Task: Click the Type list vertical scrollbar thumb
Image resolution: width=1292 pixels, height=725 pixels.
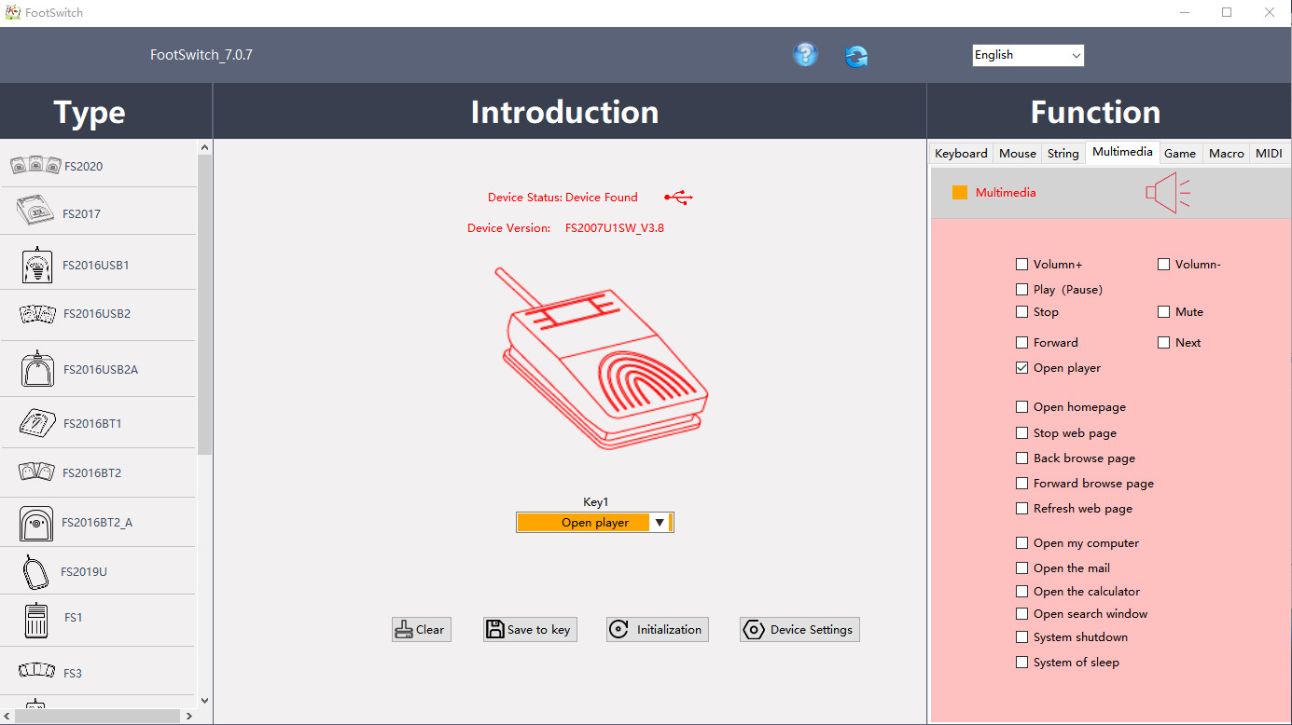Action: pos(205,305)
